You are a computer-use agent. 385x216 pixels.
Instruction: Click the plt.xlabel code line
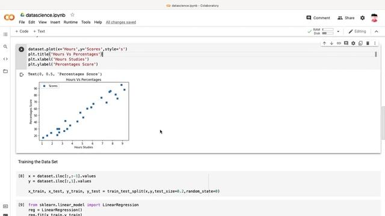point(58,59)
